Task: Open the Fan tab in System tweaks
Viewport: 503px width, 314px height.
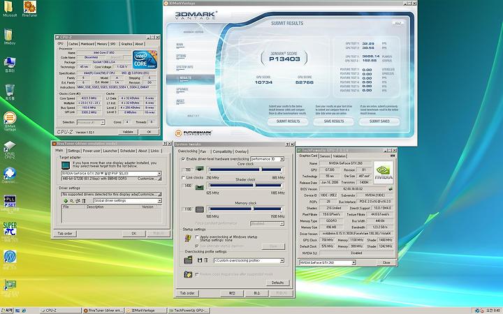Action: tap(203, 151)
